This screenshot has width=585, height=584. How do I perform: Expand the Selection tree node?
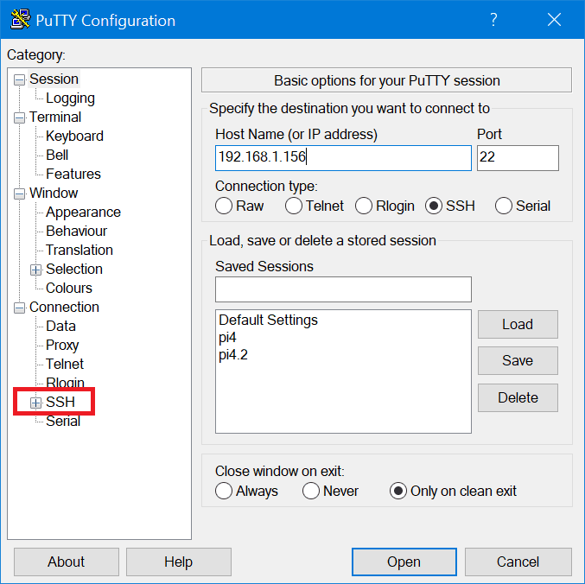pos(35,270)
